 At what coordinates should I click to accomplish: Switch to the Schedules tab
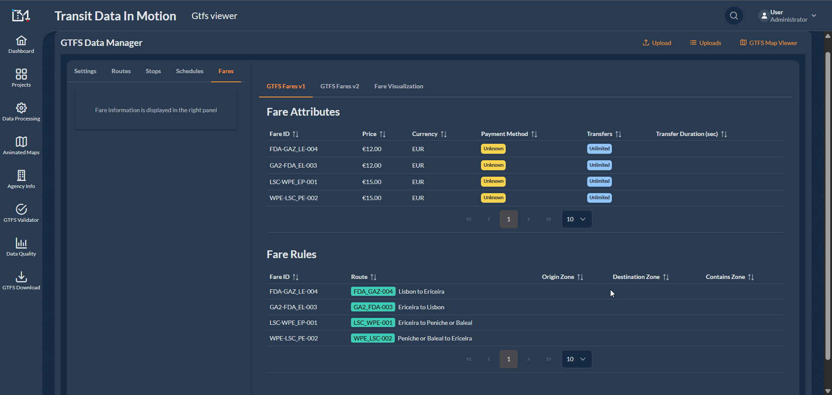pyautogui.click(x=189, y=71)
